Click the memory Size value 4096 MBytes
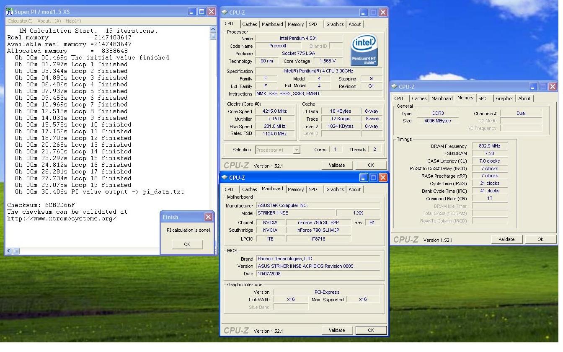The height and width of the screenshot is (352, 563). click(438, 121)
